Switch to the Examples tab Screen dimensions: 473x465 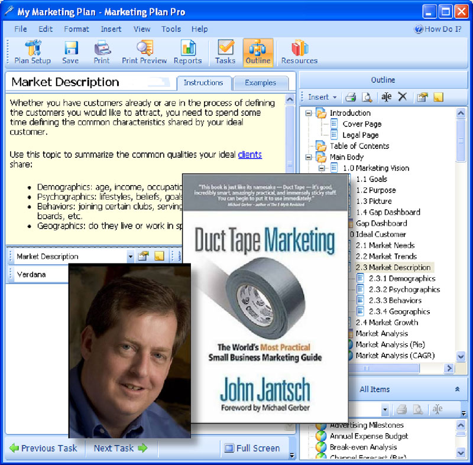coord(260,83)
